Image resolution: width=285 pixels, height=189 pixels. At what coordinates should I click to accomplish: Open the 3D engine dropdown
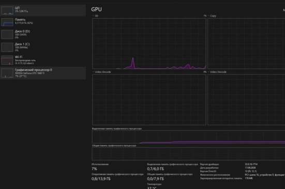click(95, 16)
